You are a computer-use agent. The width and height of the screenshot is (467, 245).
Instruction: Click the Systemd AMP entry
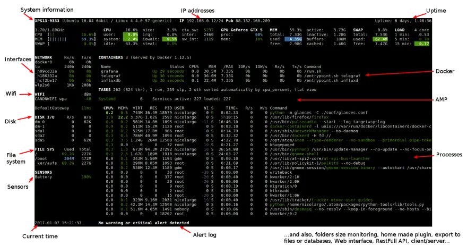point(107,99)
